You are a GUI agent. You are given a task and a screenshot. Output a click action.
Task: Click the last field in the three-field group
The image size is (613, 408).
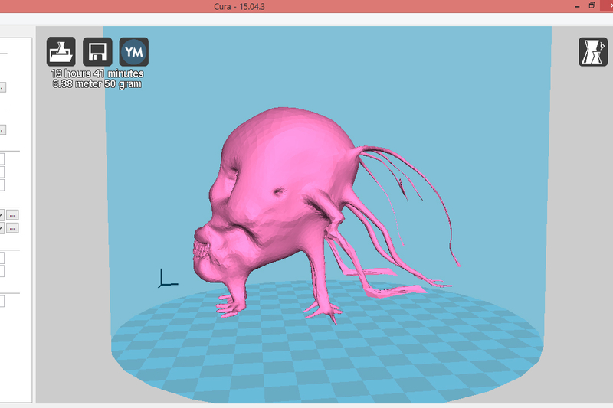(x=2, y=185)
